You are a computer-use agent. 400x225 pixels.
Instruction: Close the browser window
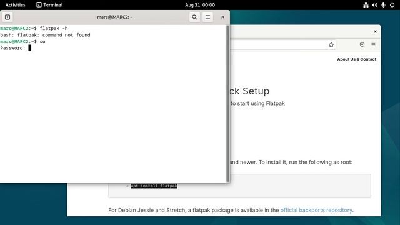coord(375,32)
